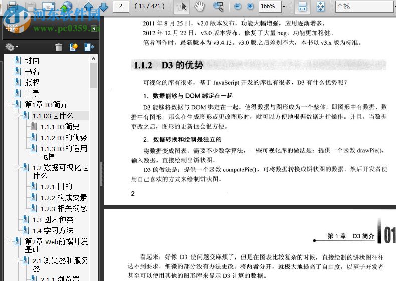The height and width of the screenshot is (281, 396).
Task: Click the globe upload icon
Action: (67, 7)
